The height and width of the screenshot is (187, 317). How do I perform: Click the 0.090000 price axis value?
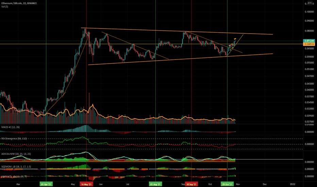point(309,21)
